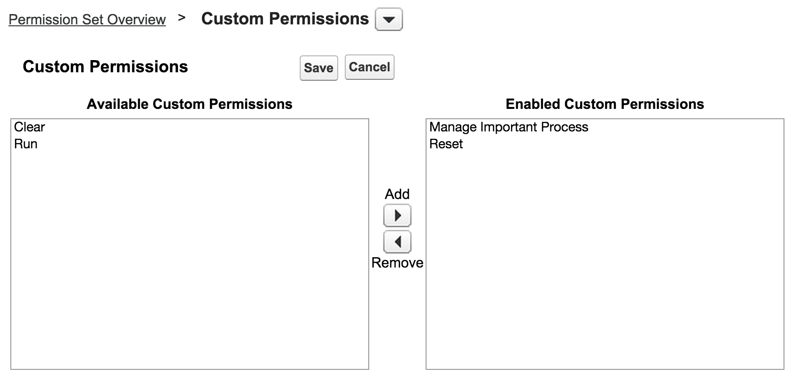Image resolution: width=807 pixels, height=383 pixels.
Task: Select Reset in Enabled Custom Permissions
Action: click(446, 144)
